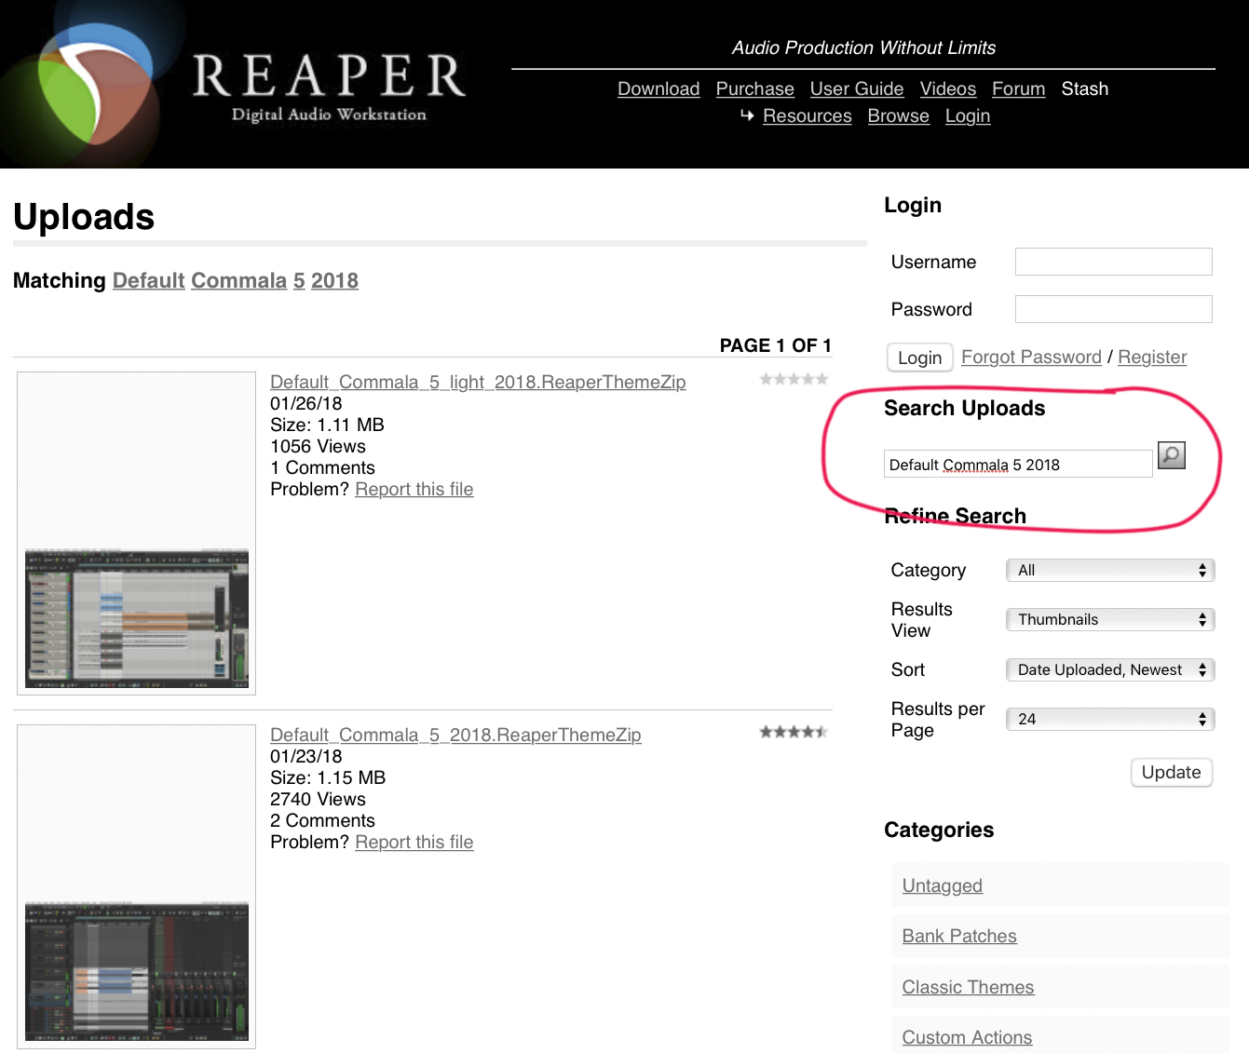The image size is (1249, 1053).
Task: Open the Sort dropdown
Action: (x=1110, y=669)
